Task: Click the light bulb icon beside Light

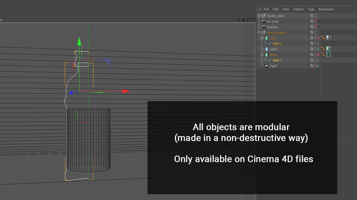Action: [x=266, y=66]
